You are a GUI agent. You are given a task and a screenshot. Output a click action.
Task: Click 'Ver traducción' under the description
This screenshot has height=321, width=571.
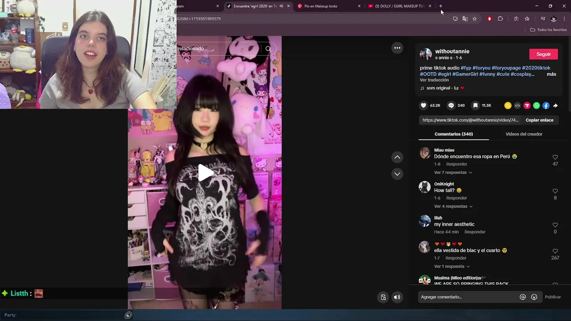click(434, 80)
